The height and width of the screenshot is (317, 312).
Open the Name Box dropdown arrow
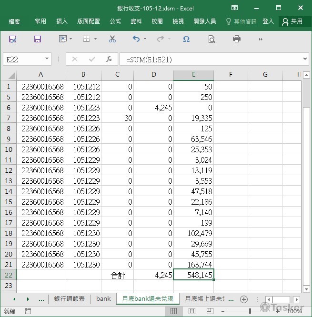(47, 59)
